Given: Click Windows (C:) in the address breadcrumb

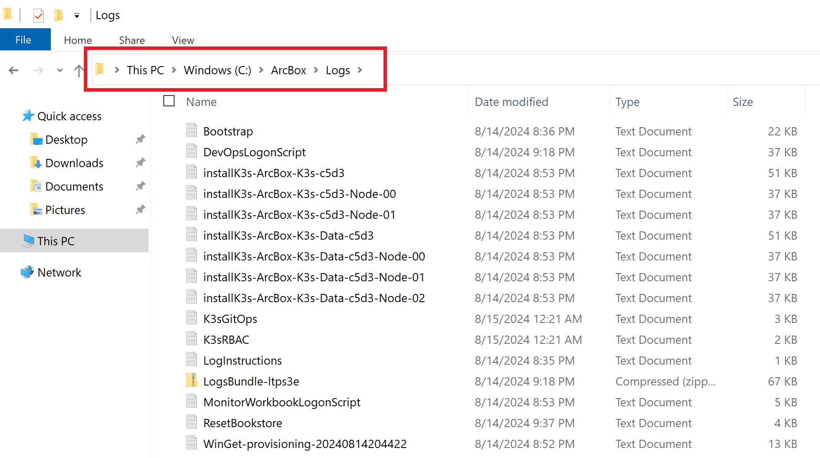Looking at the screenshot, I should point(217,70).
